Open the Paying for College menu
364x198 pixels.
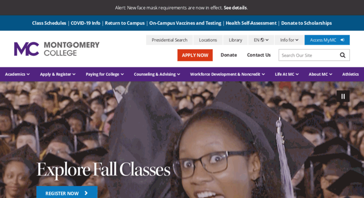pyautogui.click(x=104, y=74)
